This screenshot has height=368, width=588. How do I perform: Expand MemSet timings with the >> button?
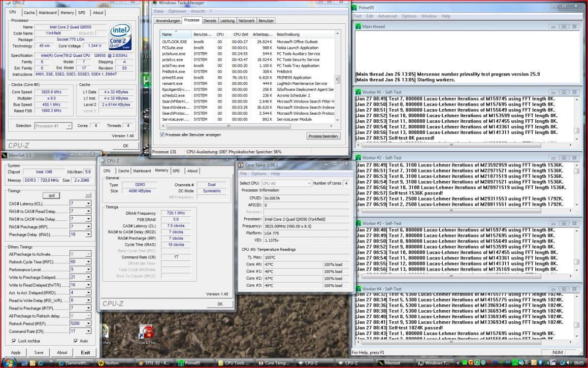tap(88, 195)
